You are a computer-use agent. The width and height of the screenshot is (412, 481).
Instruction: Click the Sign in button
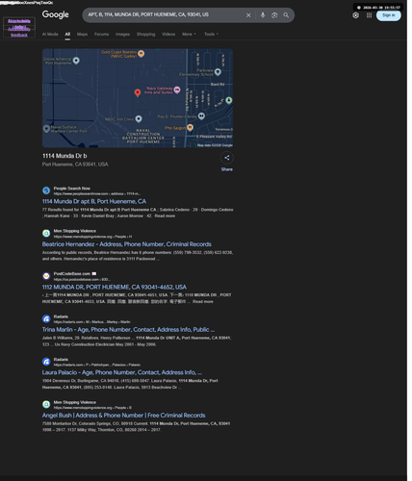[389, 15]
